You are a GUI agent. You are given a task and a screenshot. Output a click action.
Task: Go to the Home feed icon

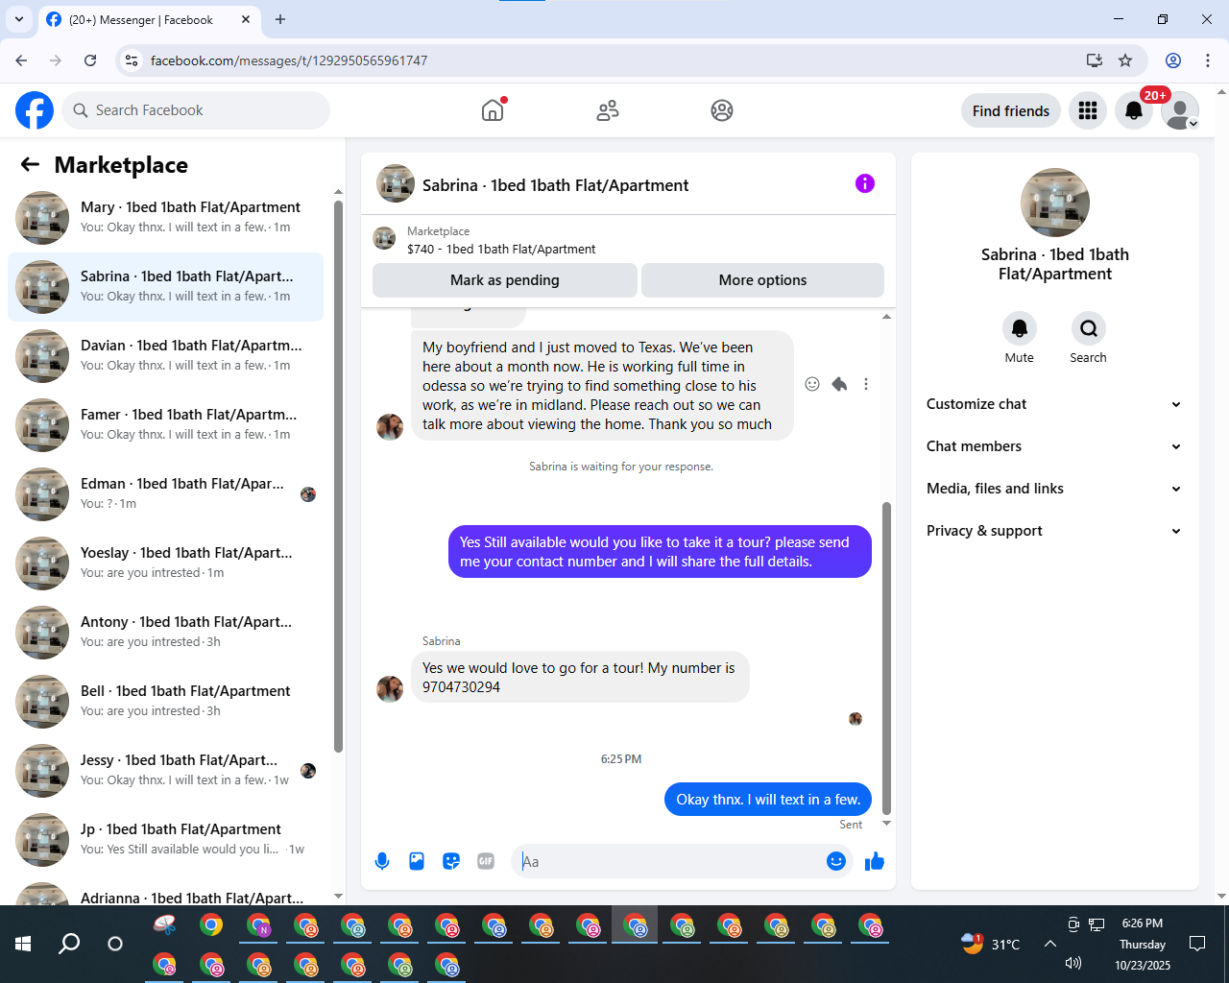[x=493, y=110]
